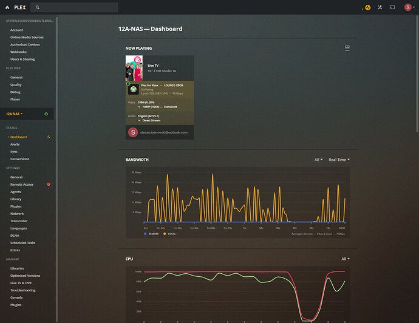Open Sync page
The height and width of the screenshot is (323, 419).
pos(14,152)
